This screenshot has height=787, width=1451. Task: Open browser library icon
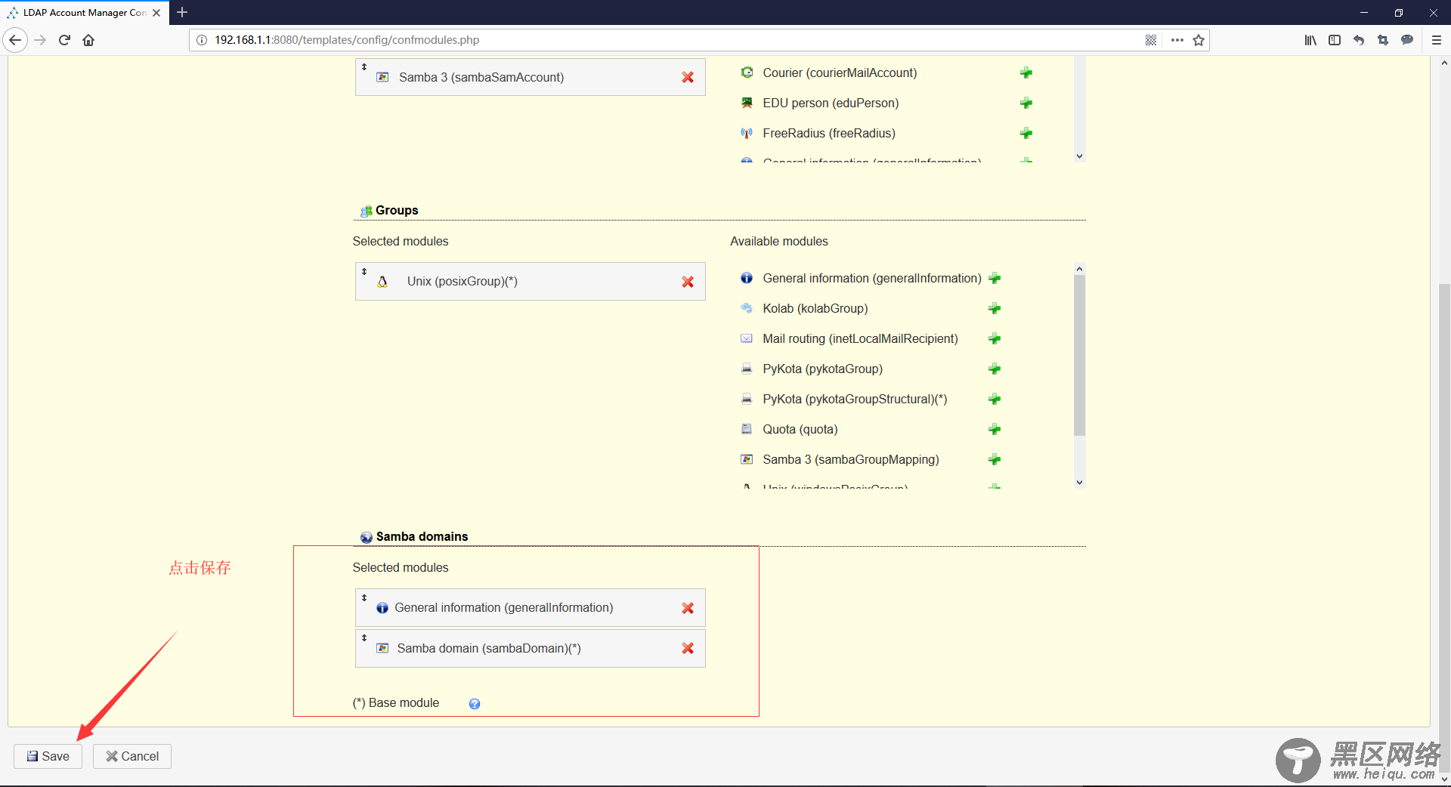1310,40
